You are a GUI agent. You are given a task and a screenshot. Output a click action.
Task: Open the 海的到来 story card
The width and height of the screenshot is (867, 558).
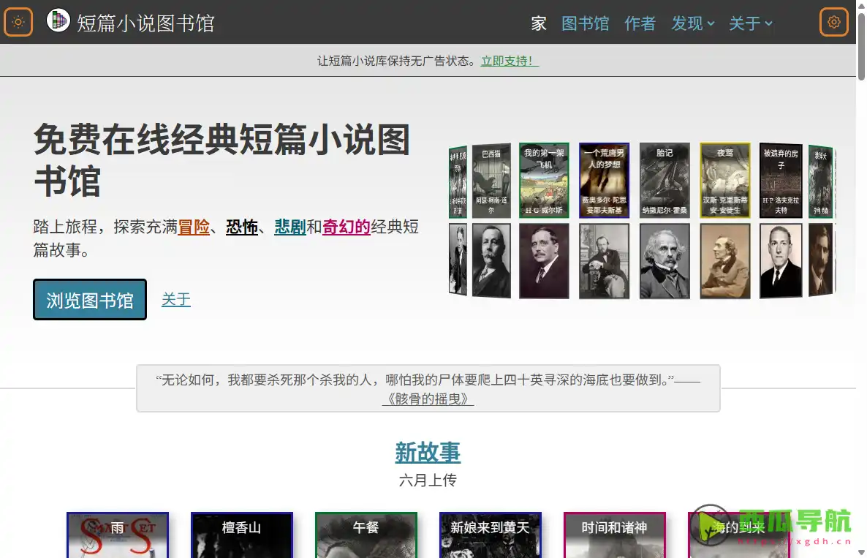[x=739, y=535]
